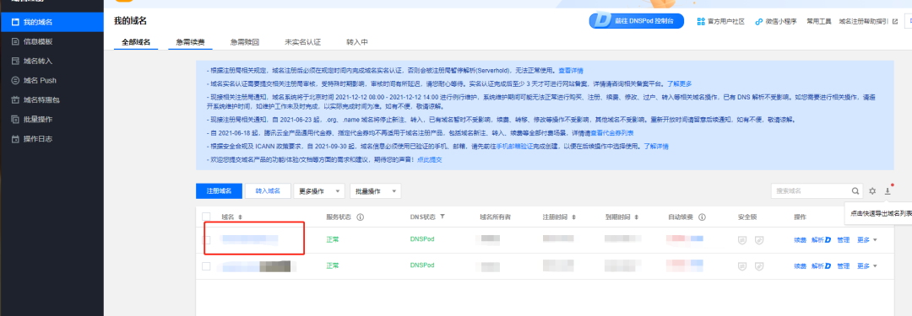Switch to the 未实名认证 tab
The image size is (912, 316).
(302, 42)
